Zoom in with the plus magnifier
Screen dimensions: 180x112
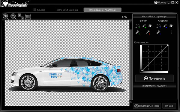point(6,16)
